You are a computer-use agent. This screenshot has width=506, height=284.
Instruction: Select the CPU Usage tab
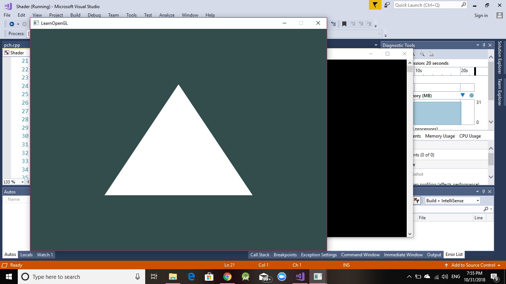[x=470, y=136]
